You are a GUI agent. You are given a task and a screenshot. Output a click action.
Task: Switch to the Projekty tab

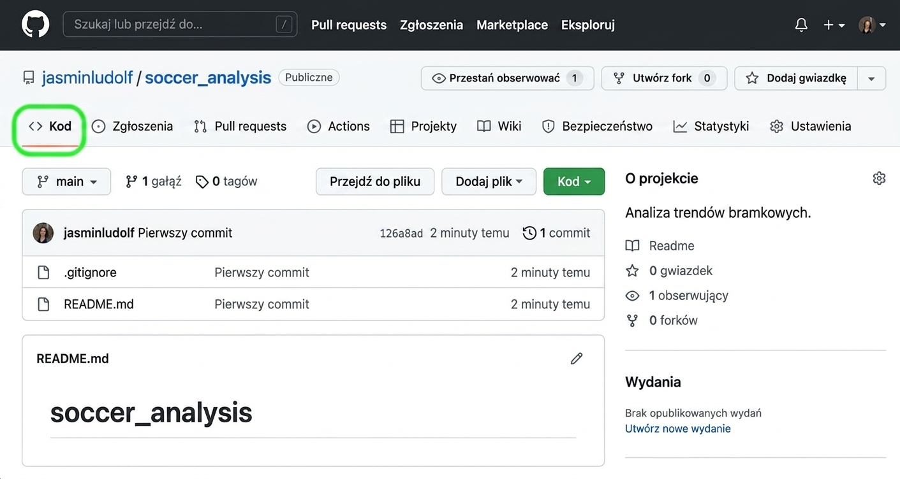[x=424, y=126]
